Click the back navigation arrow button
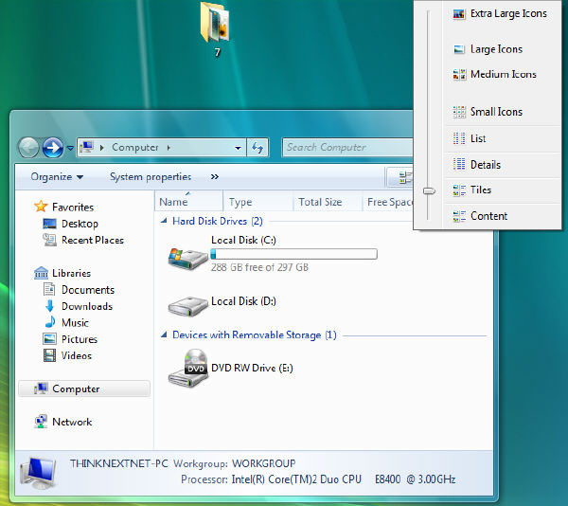568x506 pixels. click(x=28, y=147)
